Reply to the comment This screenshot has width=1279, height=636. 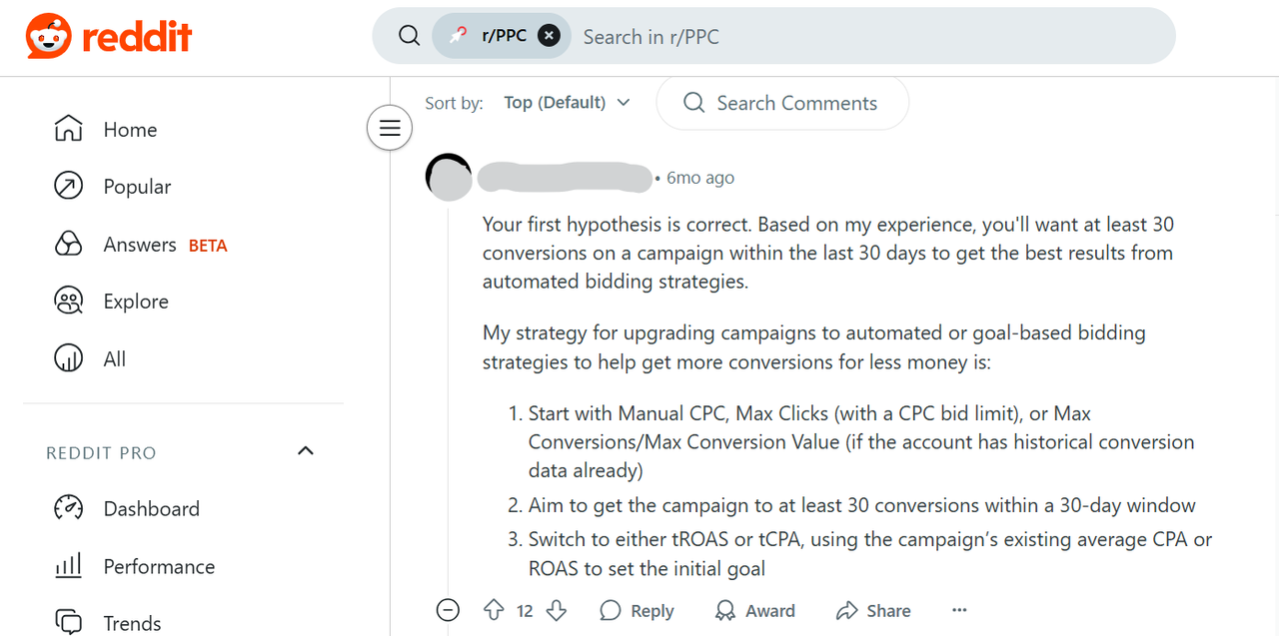coord(637,611)
